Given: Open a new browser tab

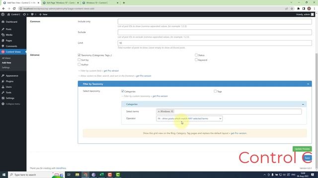Looking at the screenshot, I should [x=124, y=3].
